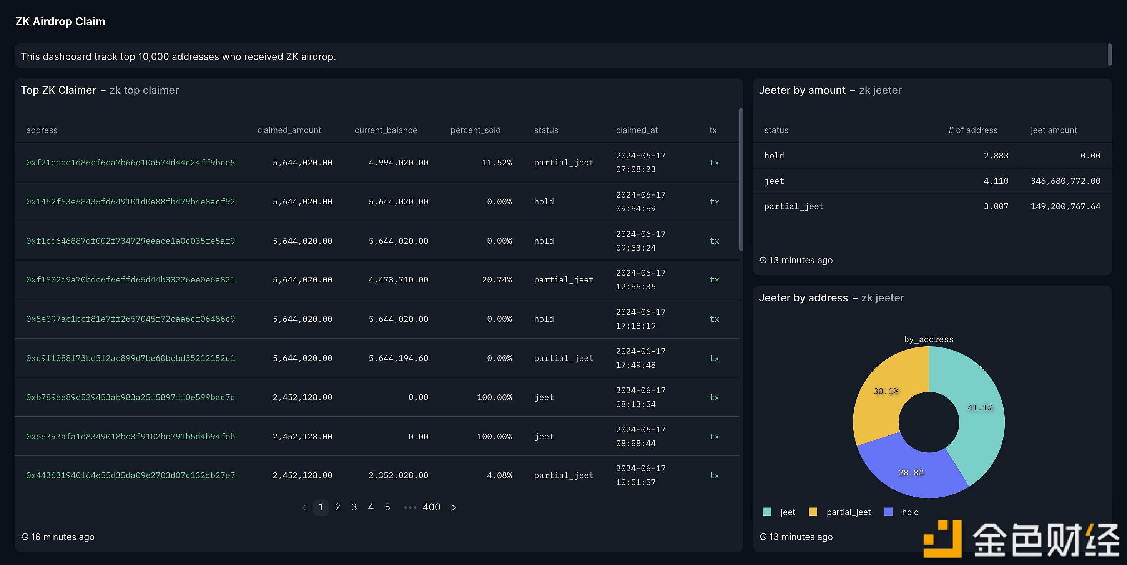Viewport: 1127px width, 565px height.
Task: Navigate to page 5 in pagination
Action: 386,507
